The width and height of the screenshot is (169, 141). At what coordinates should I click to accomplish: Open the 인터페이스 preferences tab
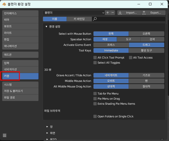[x=20, y=13]
